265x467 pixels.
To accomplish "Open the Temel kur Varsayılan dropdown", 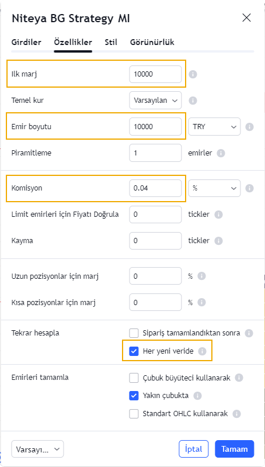I will point(155,101).
